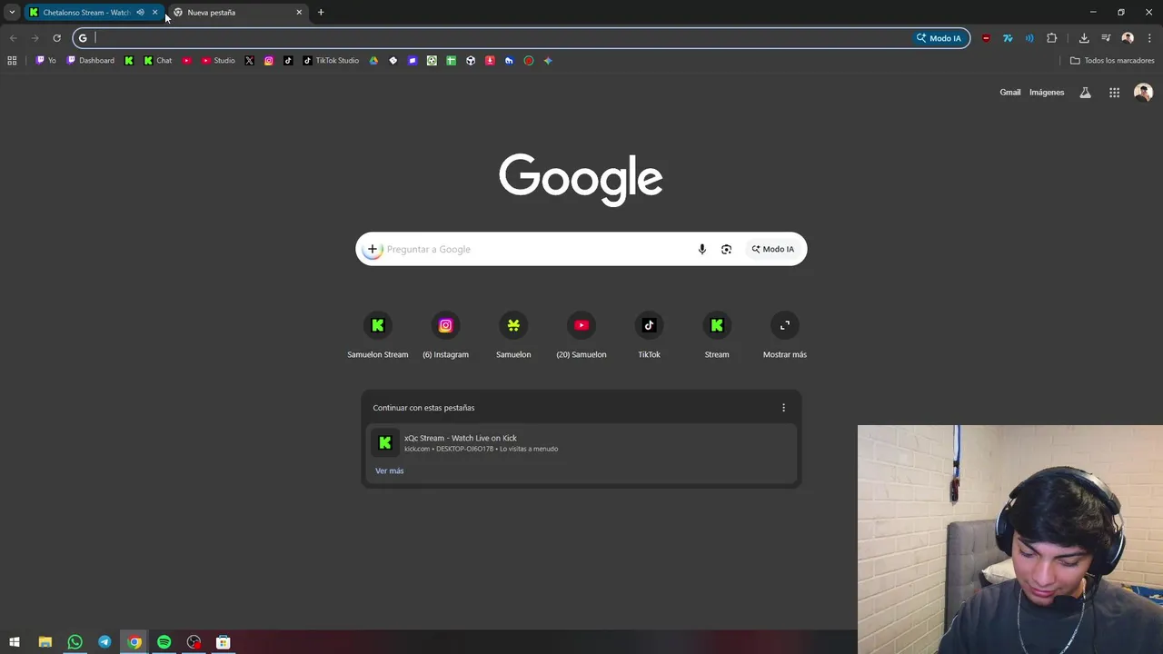Open the apps grid in bookmarks bar
1163x654 pixels.
click(12, 61)
